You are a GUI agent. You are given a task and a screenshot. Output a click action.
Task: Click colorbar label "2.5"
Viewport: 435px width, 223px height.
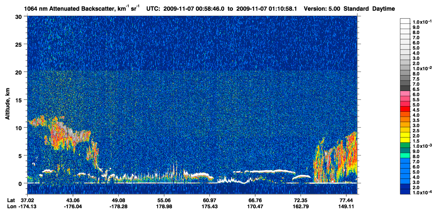pyautogui.click(x=416, y=131)
